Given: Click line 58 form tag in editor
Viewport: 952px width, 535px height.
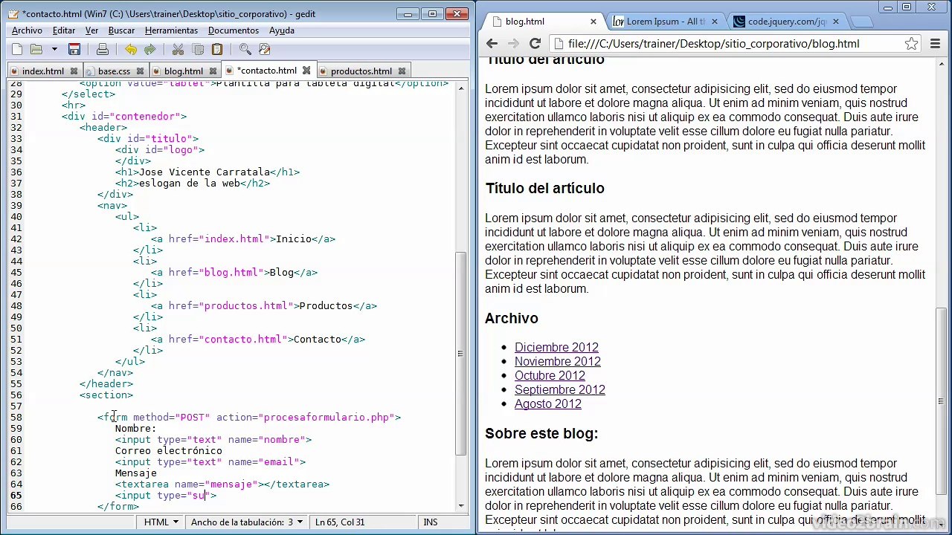Looking at the screenshot, I should point(249,418).
